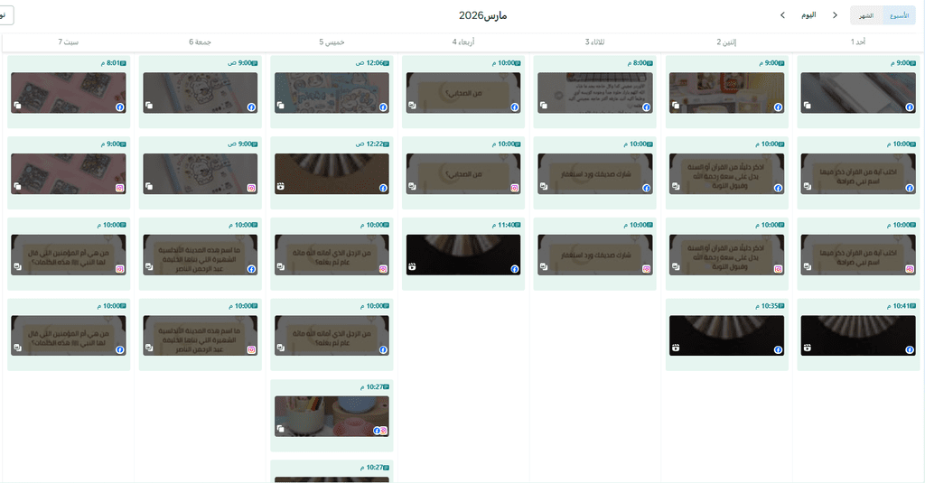
Task: Open Monday 10:35 reel thumbnail
Action: point(726,335)
